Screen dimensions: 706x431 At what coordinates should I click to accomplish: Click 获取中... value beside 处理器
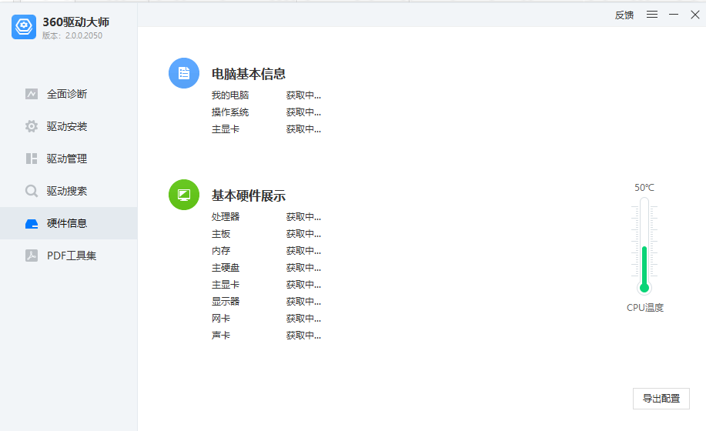303,217
